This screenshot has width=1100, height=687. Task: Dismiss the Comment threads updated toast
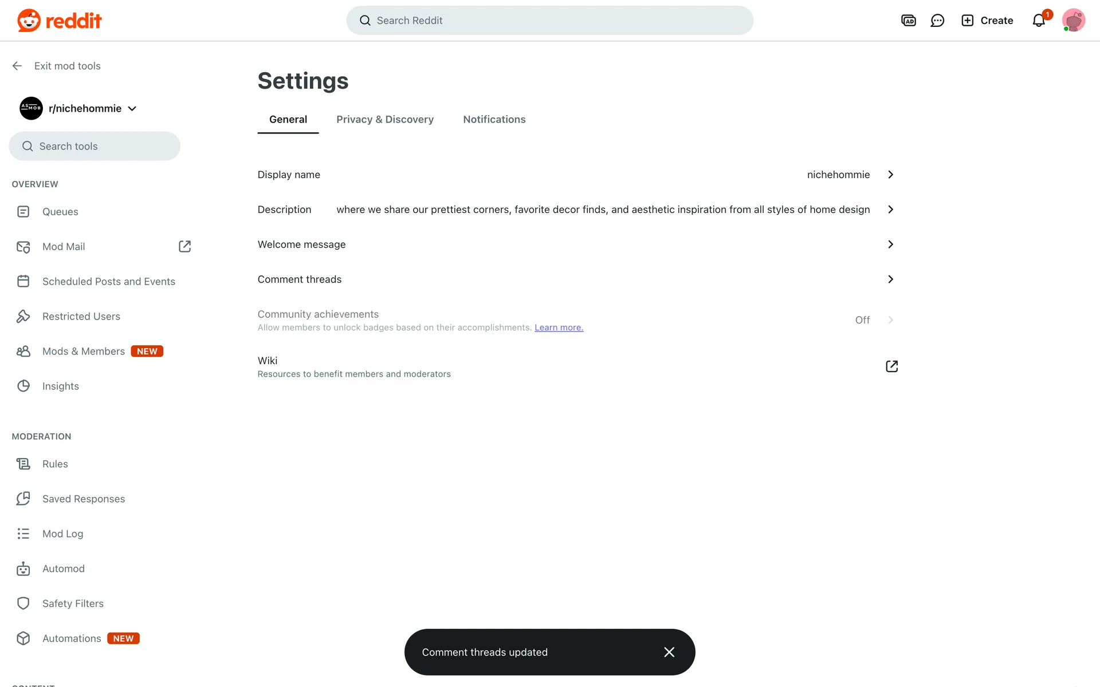tap(669, 652)
